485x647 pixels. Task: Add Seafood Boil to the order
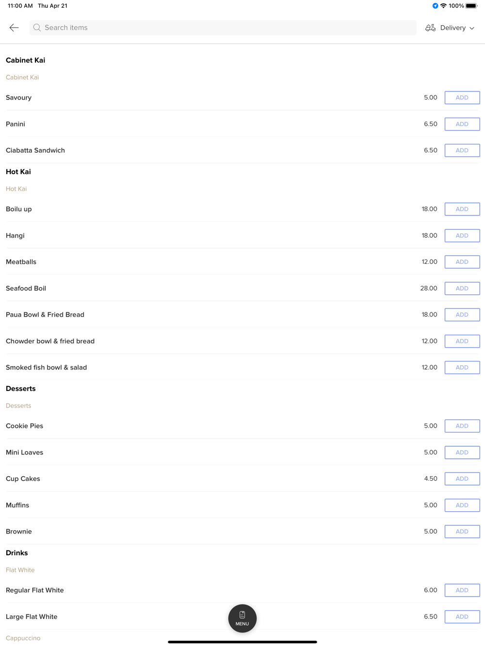(x=462, y=288)
